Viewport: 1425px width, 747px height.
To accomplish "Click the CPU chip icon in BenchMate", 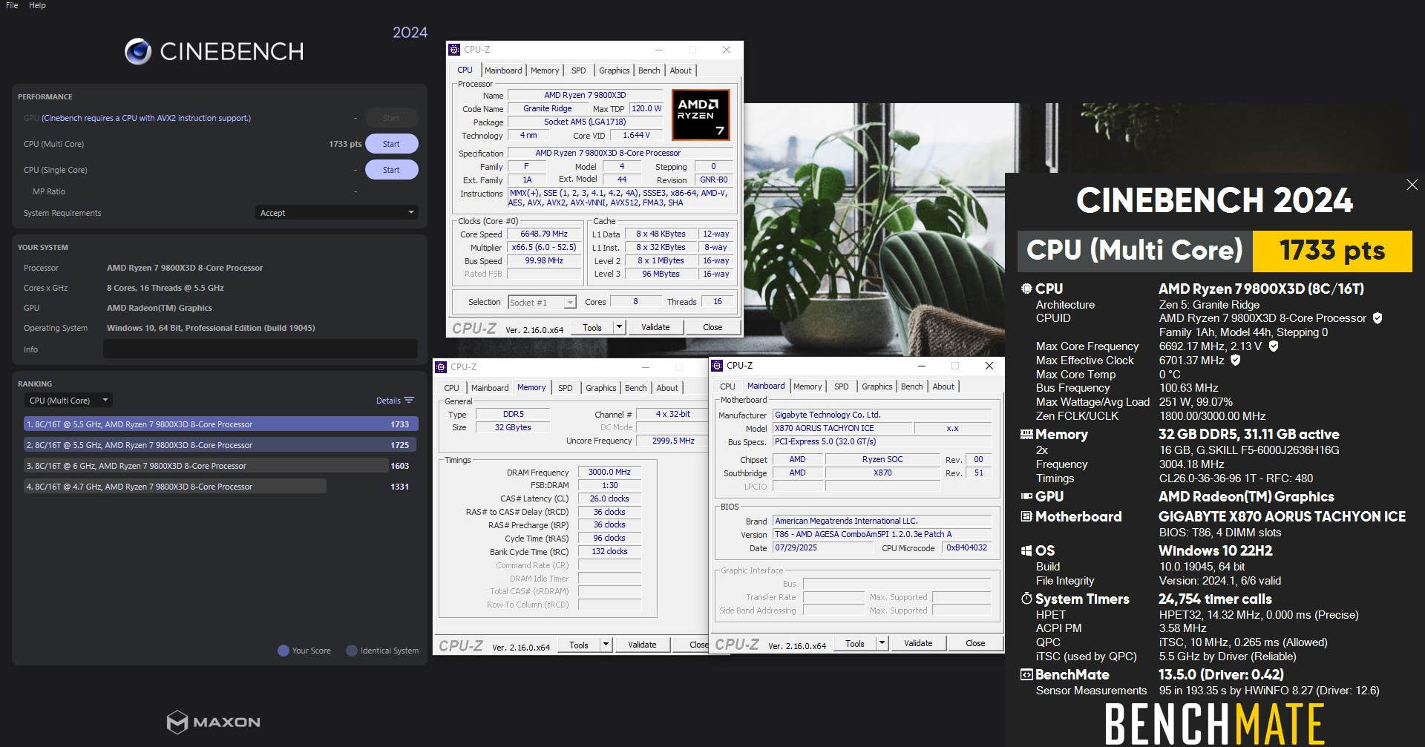I will (1026, 289).
